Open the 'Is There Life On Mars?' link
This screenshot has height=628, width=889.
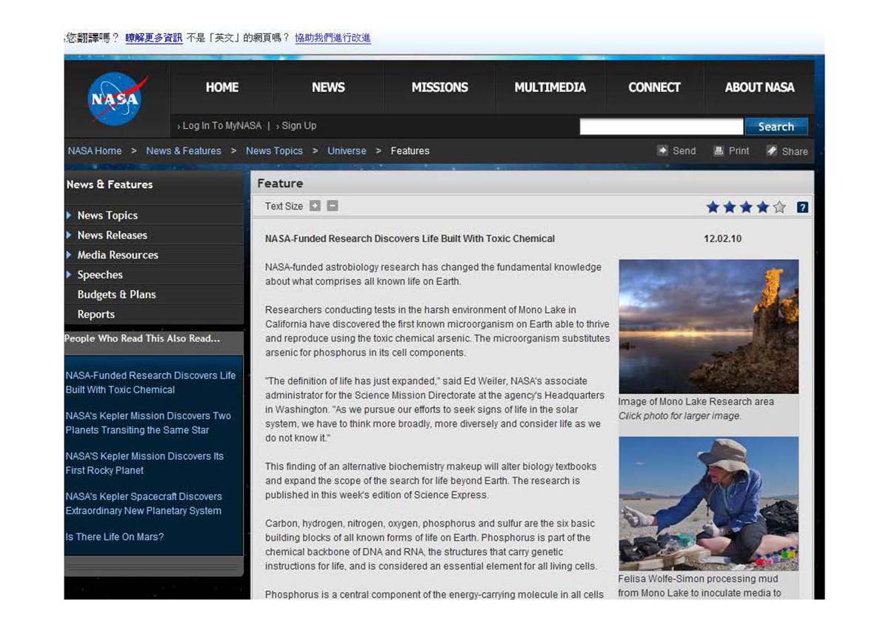tap(114, 537)
